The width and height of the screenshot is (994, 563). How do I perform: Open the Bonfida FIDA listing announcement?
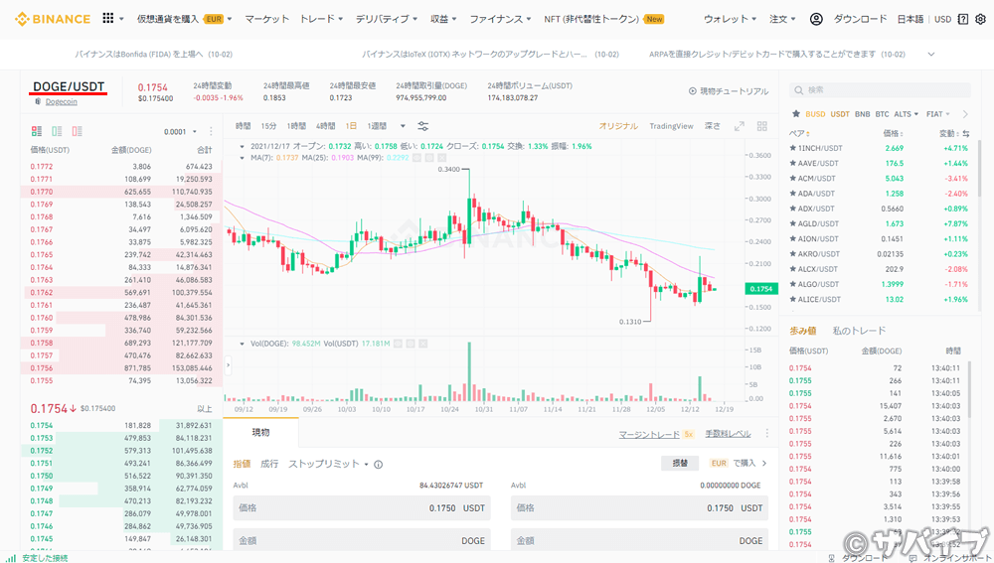pos(153,55)
